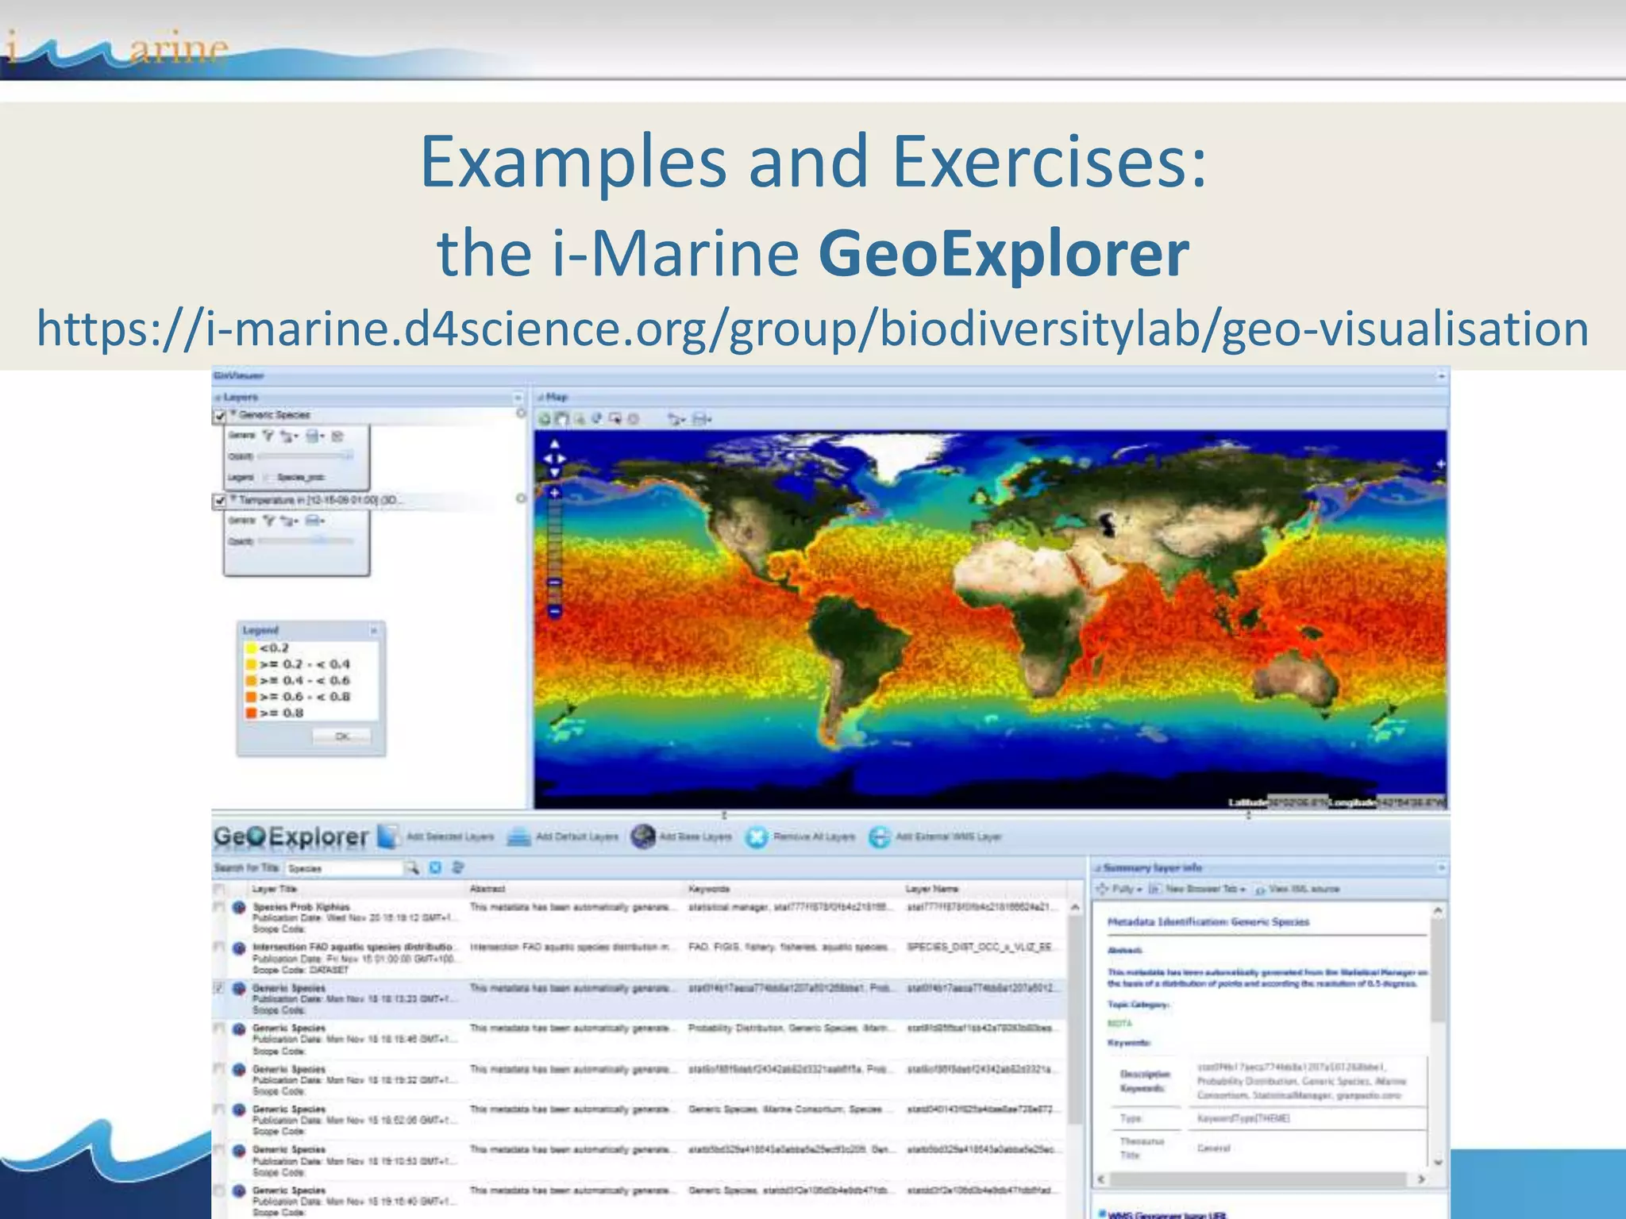Close the Legend popup window
1626x1219 pixels.
pyautogui.click(x=374, y=631)
